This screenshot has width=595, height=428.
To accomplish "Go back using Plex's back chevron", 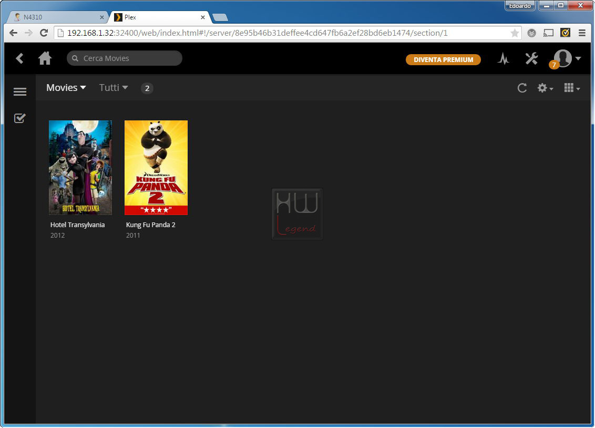I will point(20,58).
